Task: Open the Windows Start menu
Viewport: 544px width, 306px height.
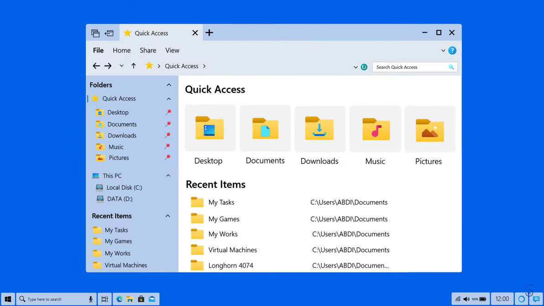Action: click(x=8, y=299)
